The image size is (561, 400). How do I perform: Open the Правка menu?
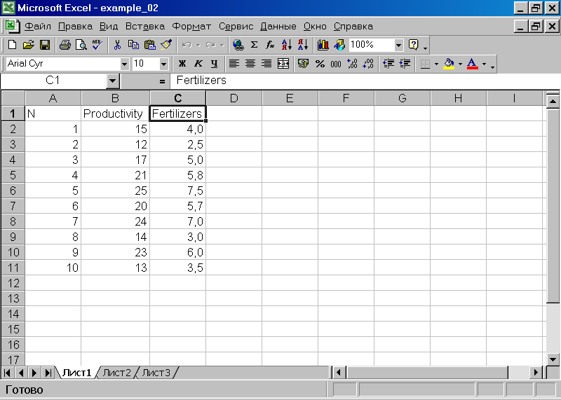[75, 27]
